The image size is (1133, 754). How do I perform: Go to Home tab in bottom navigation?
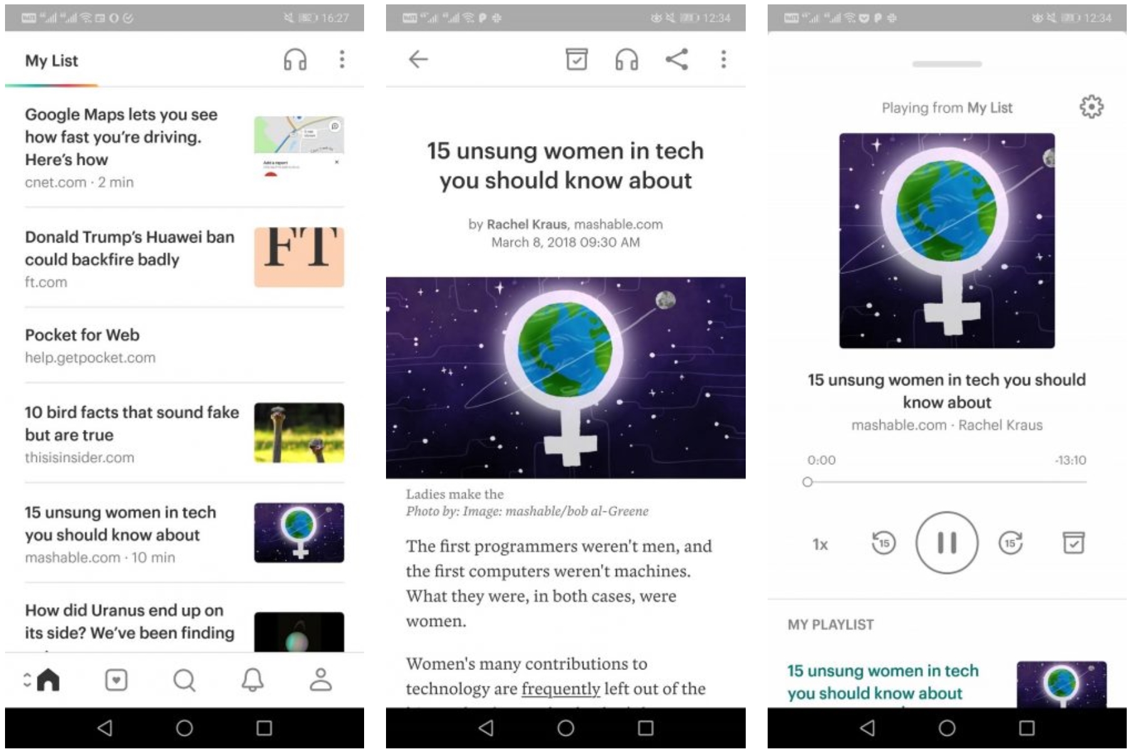coord(48,679)
